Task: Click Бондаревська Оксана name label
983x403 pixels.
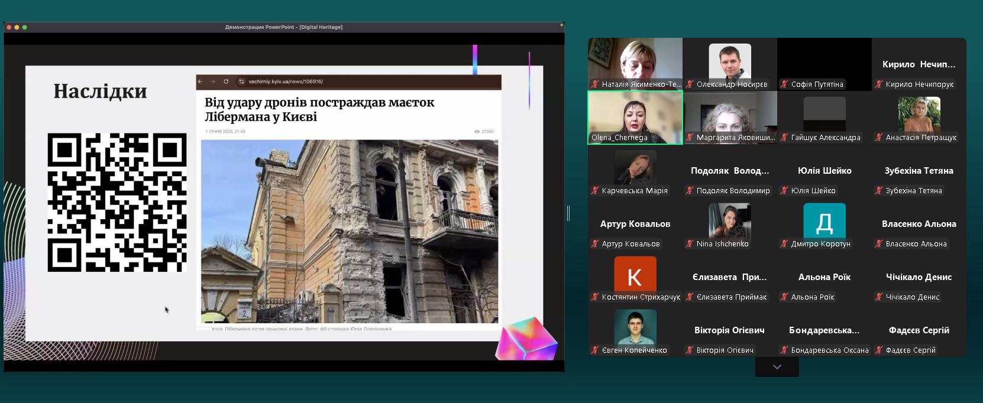Action: (x=830, y=350)
